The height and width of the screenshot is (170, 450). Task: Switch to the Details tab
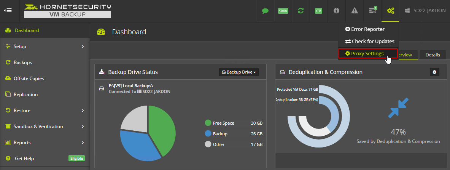tap(433, 55)
